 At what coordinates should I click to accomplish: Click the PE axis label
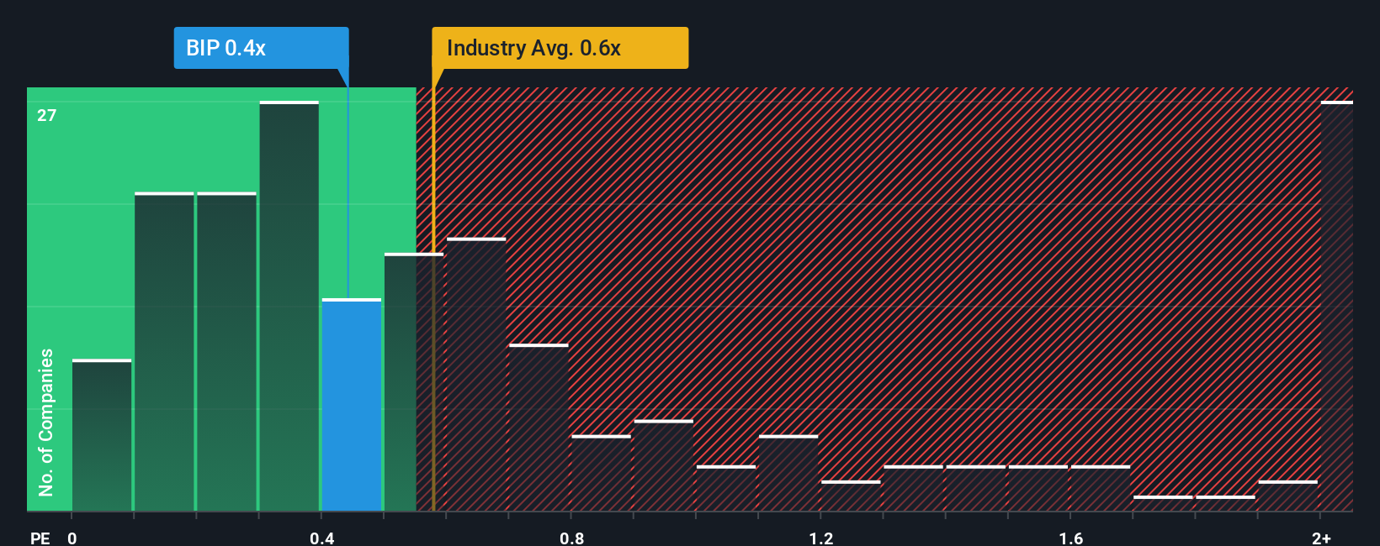click(x=40, y=538)
